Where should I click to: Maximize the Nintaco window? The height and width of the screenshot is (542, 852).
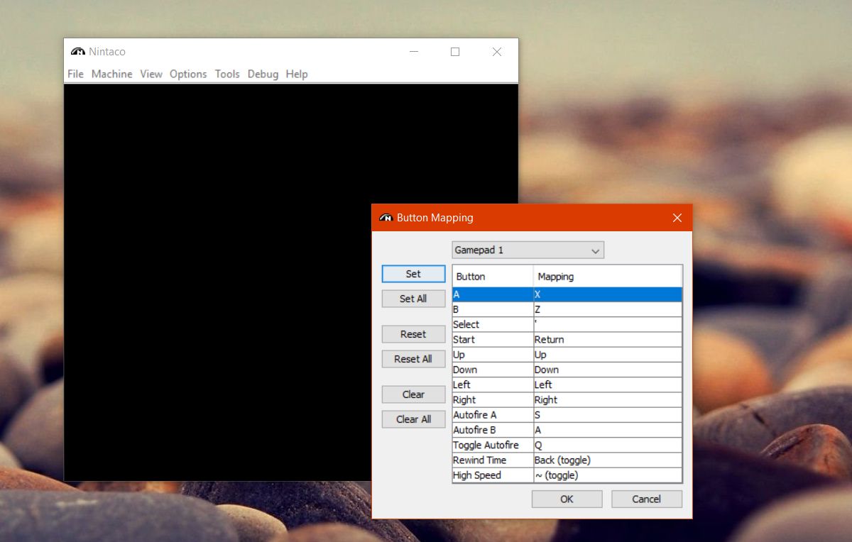455,52
